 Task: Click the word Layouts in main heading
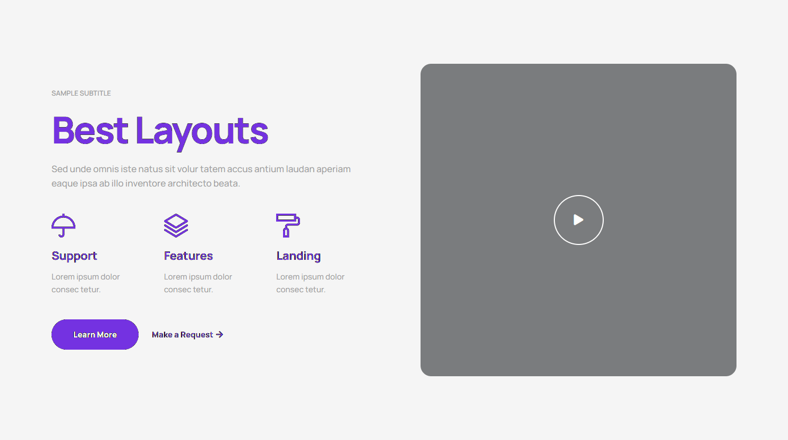(202, 131)
